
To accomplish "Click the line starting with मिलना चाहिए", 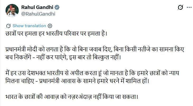I will (77, 81).
